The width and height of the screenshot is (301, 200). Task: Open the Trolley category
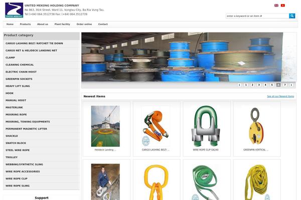tap(41, 157)
